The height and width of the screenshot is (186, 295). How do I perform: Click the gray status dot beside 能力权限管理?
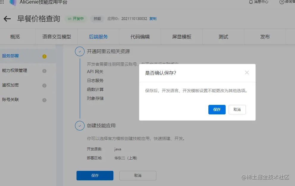(x=44, y=71)
